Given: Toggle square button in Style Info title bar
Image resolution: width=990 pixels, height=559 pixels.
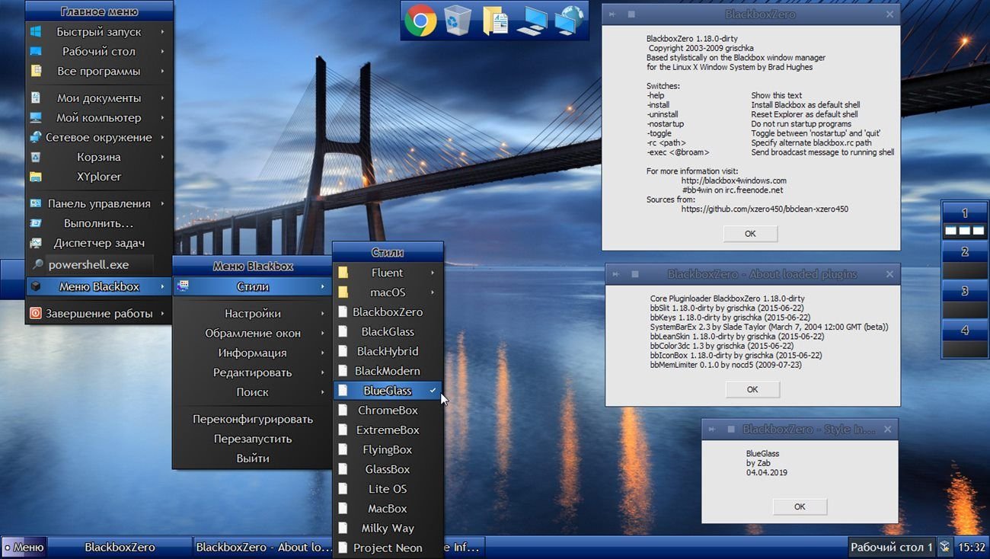Looking at the screenshot, I should click(x=730, y=430).
